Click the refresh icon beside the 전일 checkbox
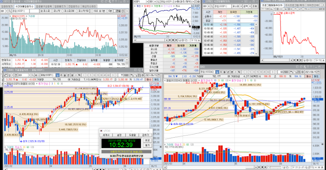This screenshot has width=326, height=170. [123, 11]
